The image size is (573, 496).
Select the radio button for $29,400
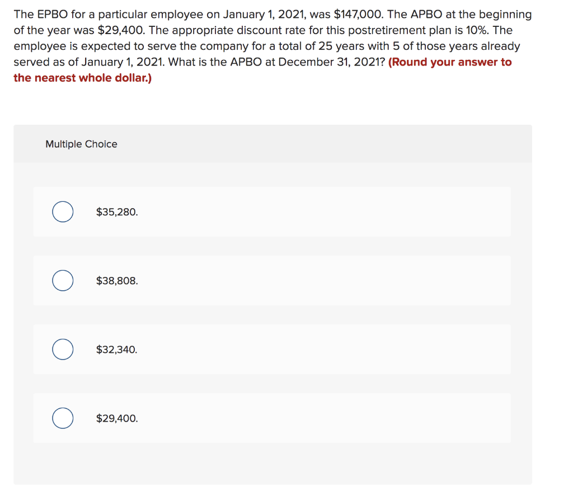[x=62, y=418]
